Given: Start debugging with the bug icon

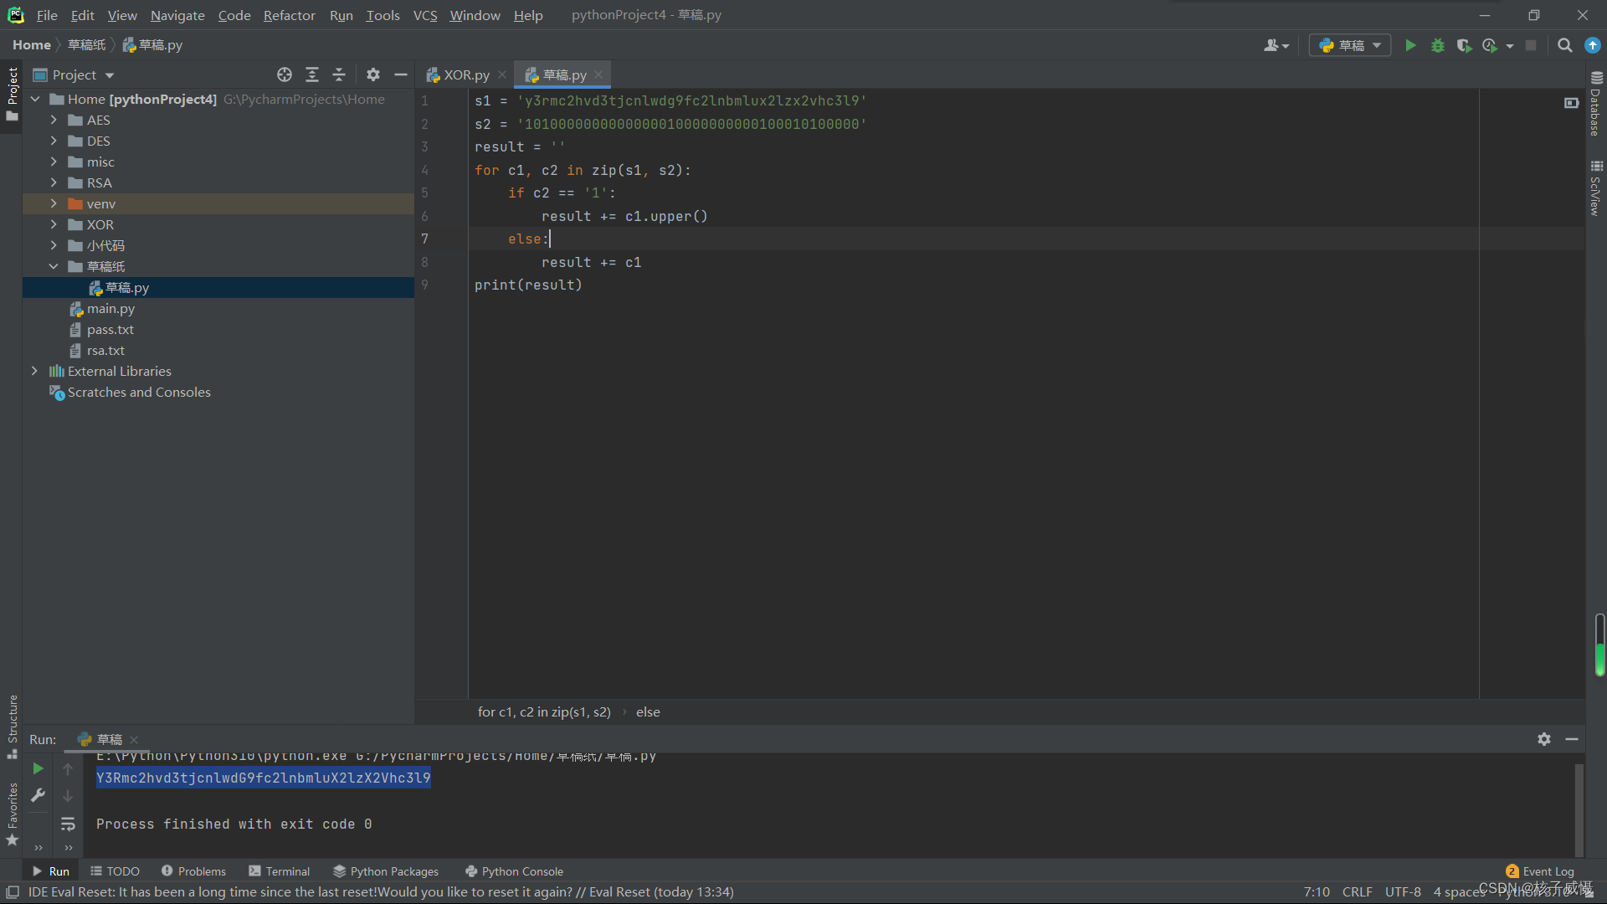Looking at the screenshot, I should 1437,45.
